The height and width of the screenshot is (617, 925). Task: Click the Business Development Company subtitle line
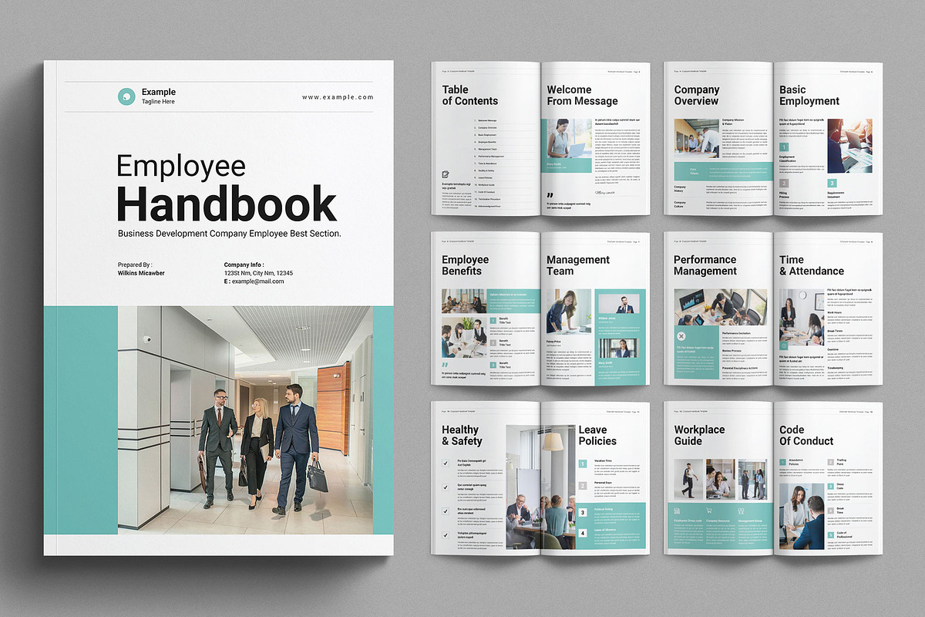tap(230, 233)
